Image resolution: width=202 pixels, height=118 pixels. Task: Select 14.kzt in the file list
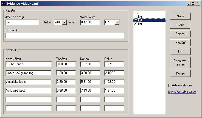[x=149, y=17]
